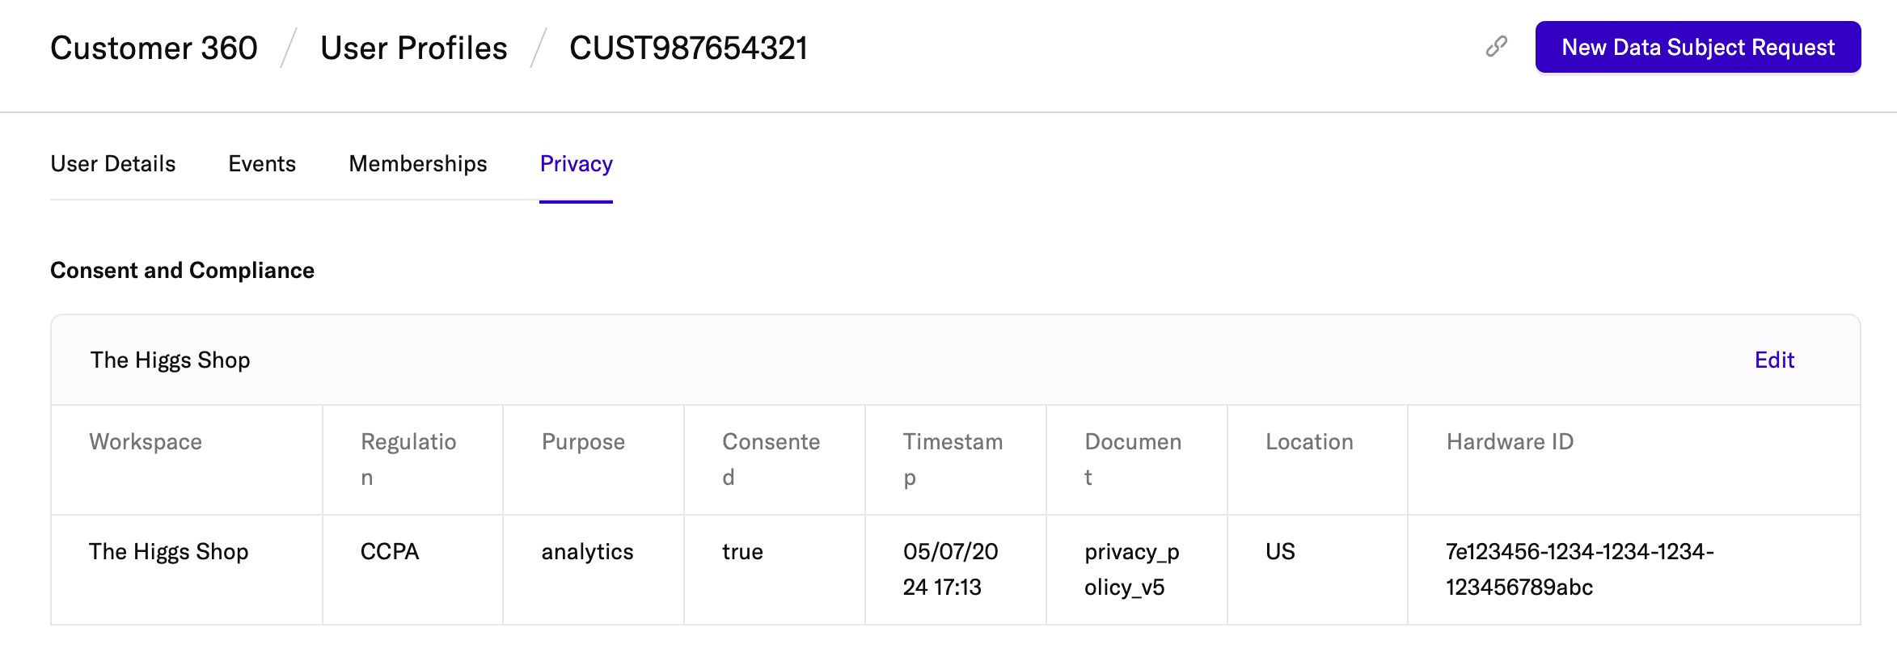Select the CCPA regulation cell
Screen dimensions: 1897x653
[390, 552]
